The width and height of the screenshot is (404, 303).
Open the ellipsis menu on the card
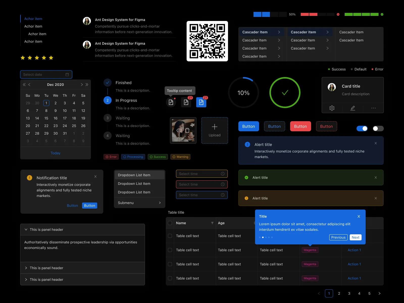(373, 108)
